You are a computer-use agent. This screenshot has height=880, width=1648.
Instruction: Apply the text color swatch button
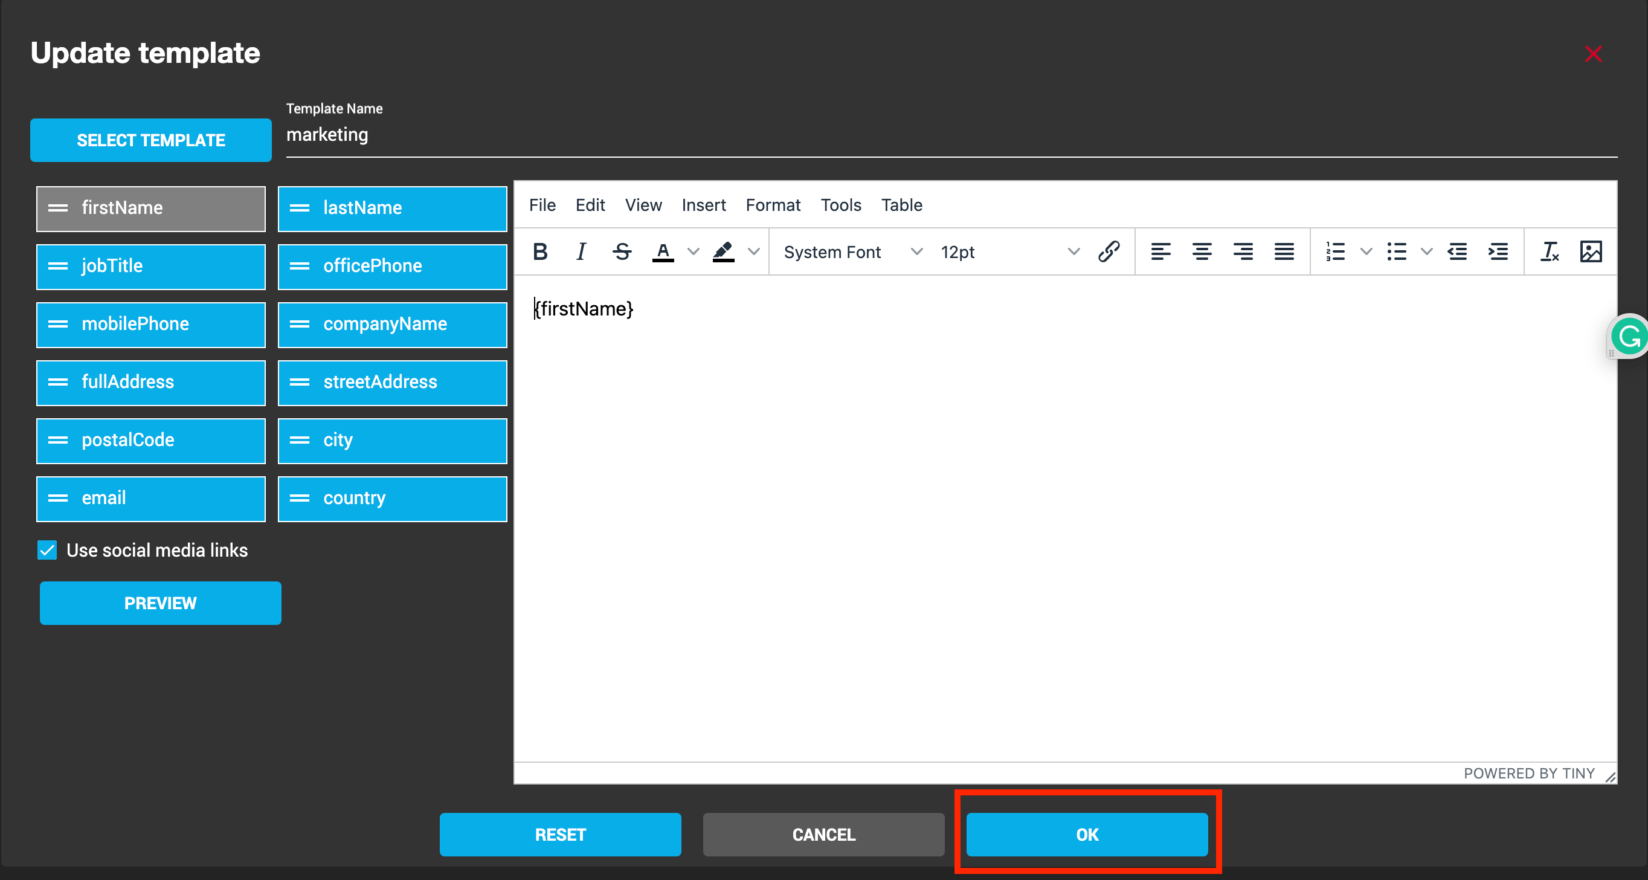point(663,251)
